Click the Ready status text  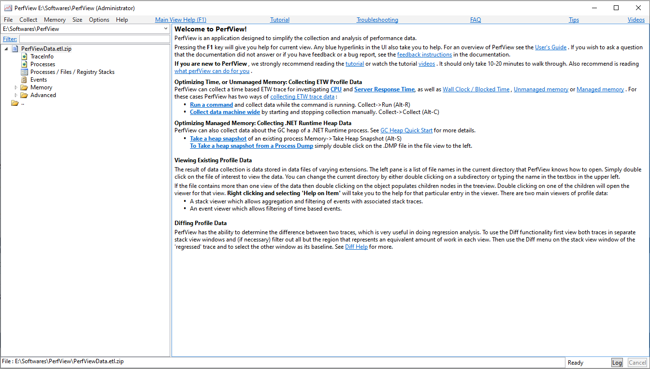tap(576, 363)
